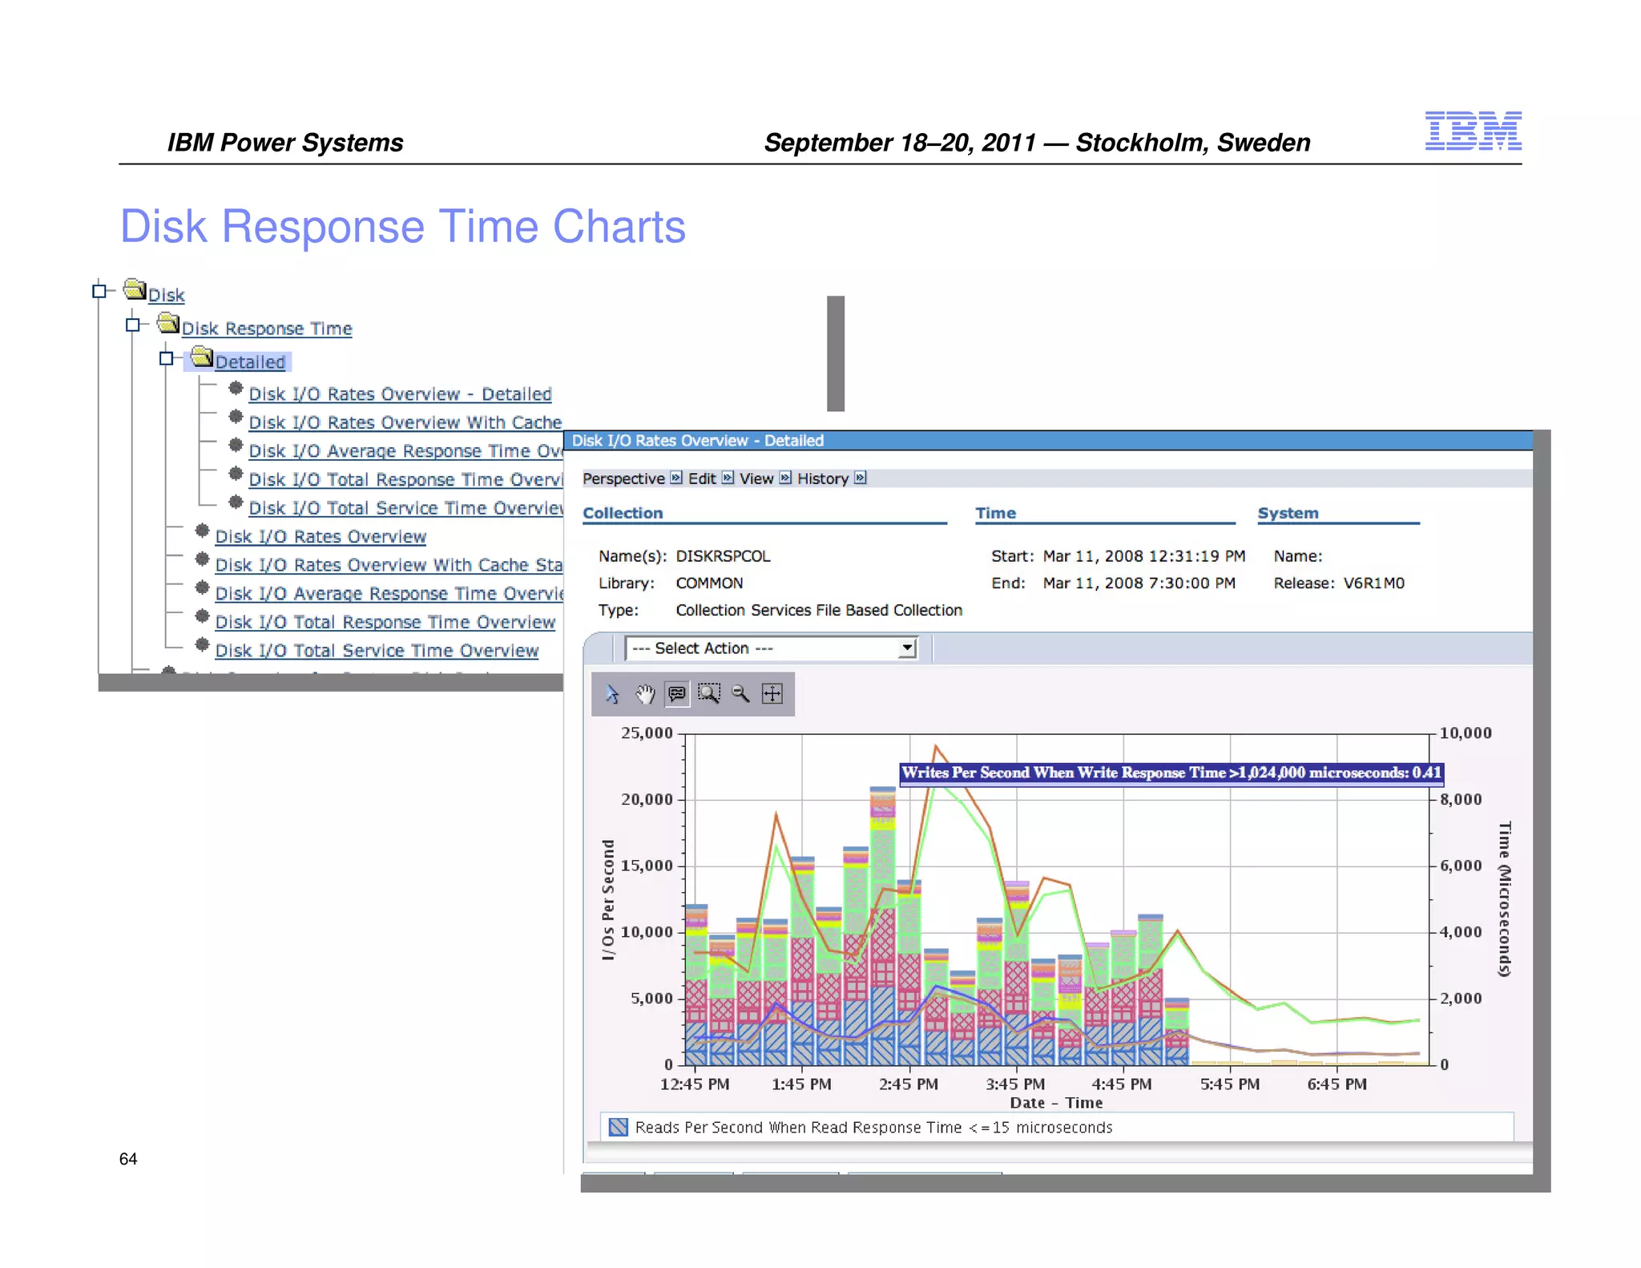Select the hand pan tool
The width and height of the screenshot is (1641, 1268).
coord(645,694)
